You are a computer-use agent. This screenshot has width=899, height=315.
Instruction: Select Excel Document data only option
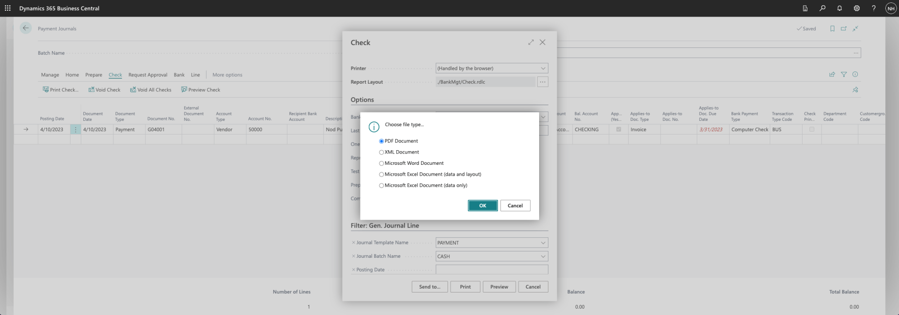click(381, 185)
